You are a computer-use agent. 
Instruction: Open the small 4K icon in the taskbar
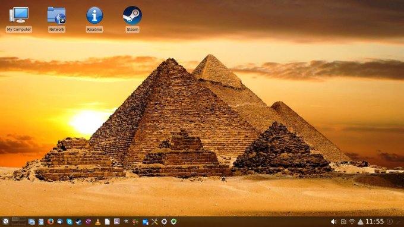tap(126, 221)
